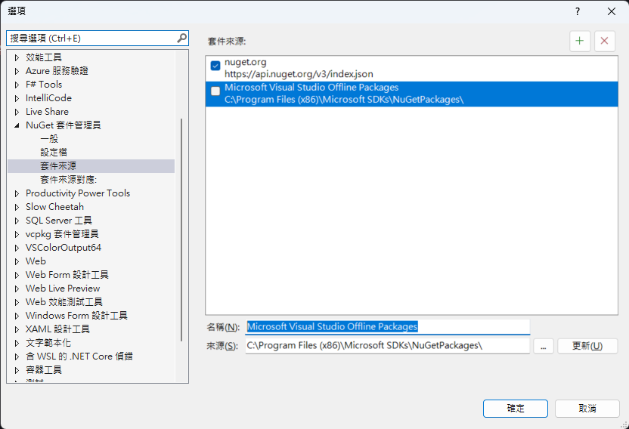Click into the 搜尋選項 search field
The width and height of the screenshot is (629, 429).
tap(92, 38)
